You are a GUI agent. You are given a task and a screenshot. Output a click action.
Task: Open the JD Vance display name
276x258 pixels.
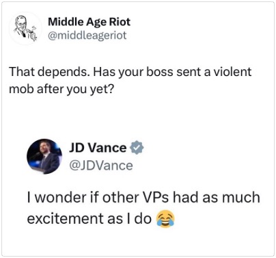click(x=98, y=148)
